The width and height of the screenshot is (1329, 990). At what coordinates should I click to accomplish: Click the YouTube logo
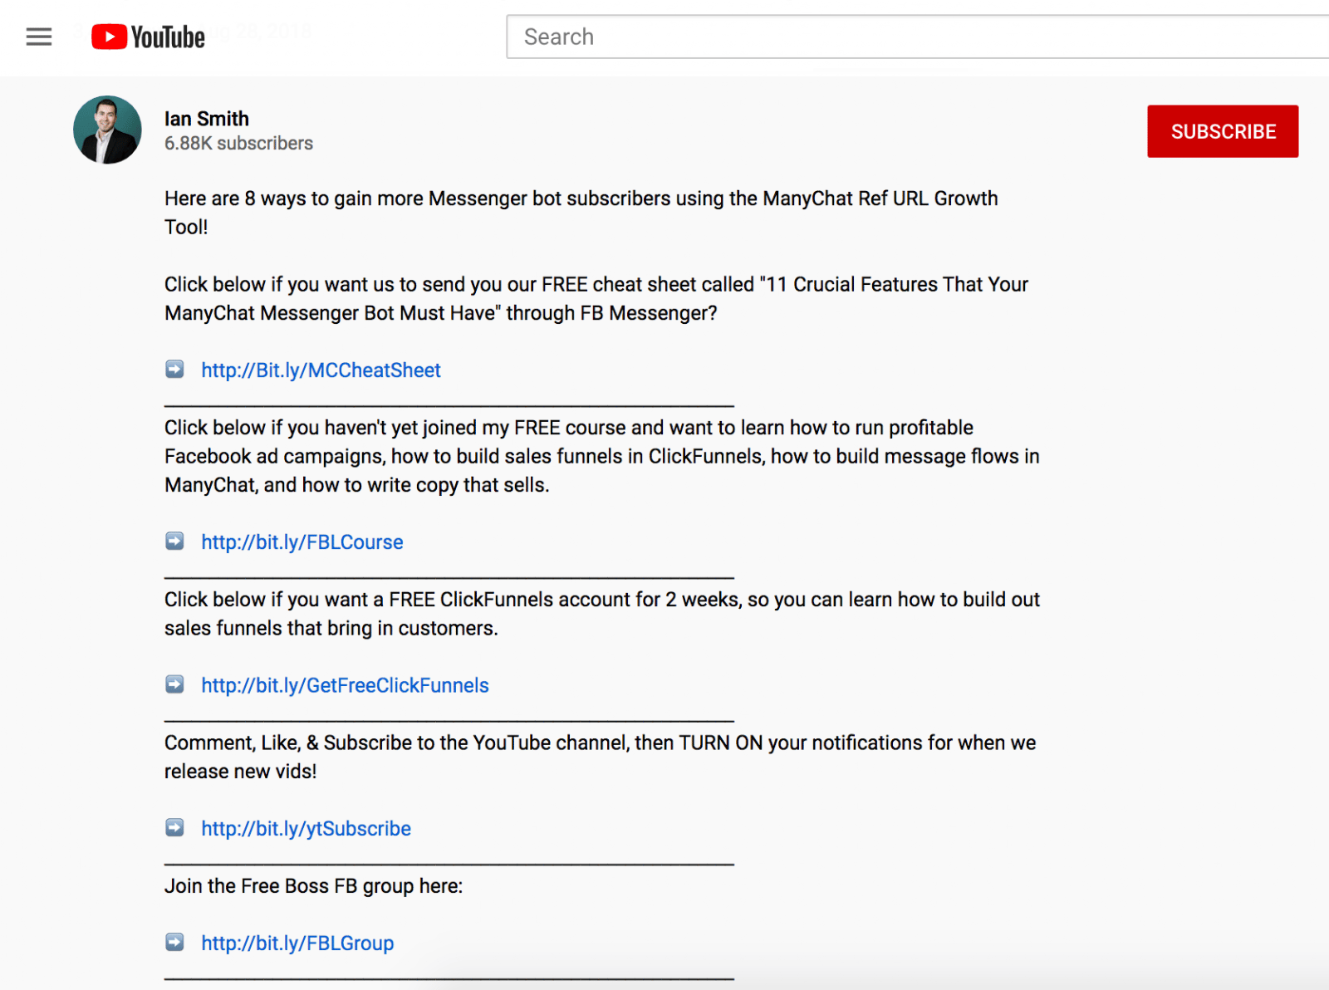pyautogui.click(x=148, y=37)
